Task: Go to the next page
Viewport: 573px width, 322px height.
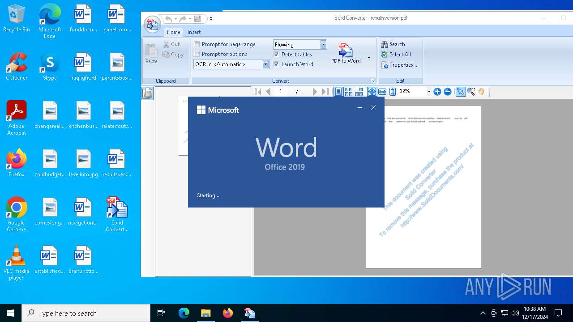Action: (315, 92)
